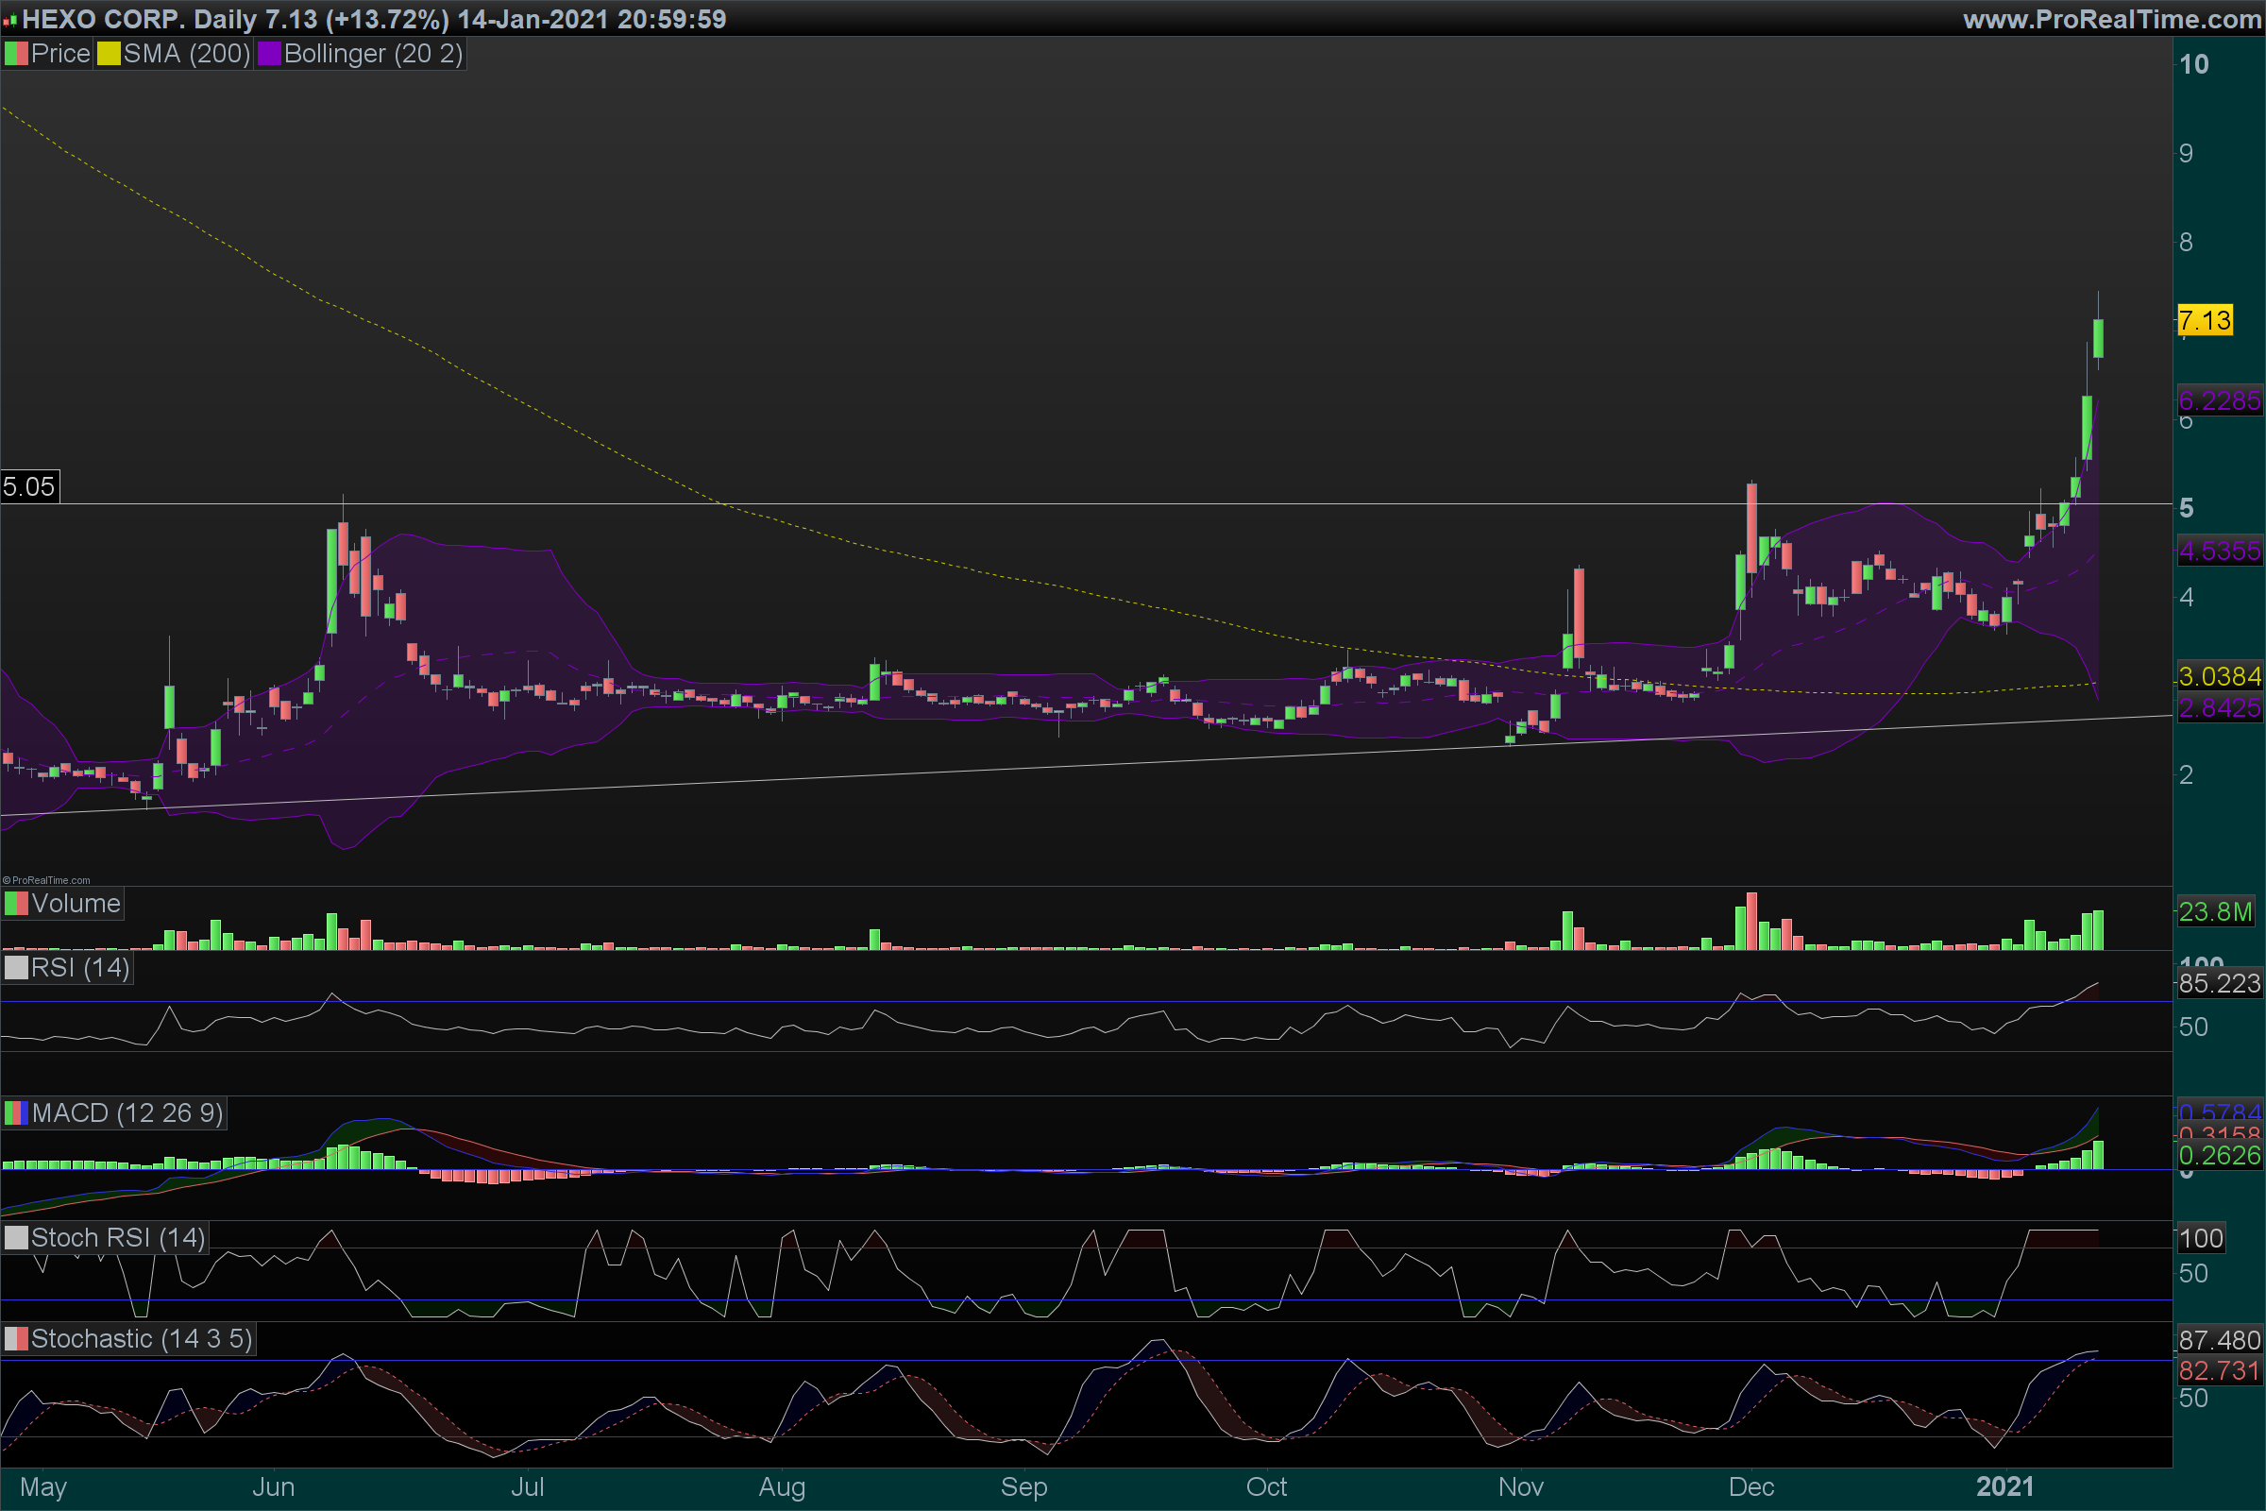This screenshot has width=2266, height=1511.
Task: Click the 6.2285 upper Bollinger value tag
Action: coord(2219,400)
